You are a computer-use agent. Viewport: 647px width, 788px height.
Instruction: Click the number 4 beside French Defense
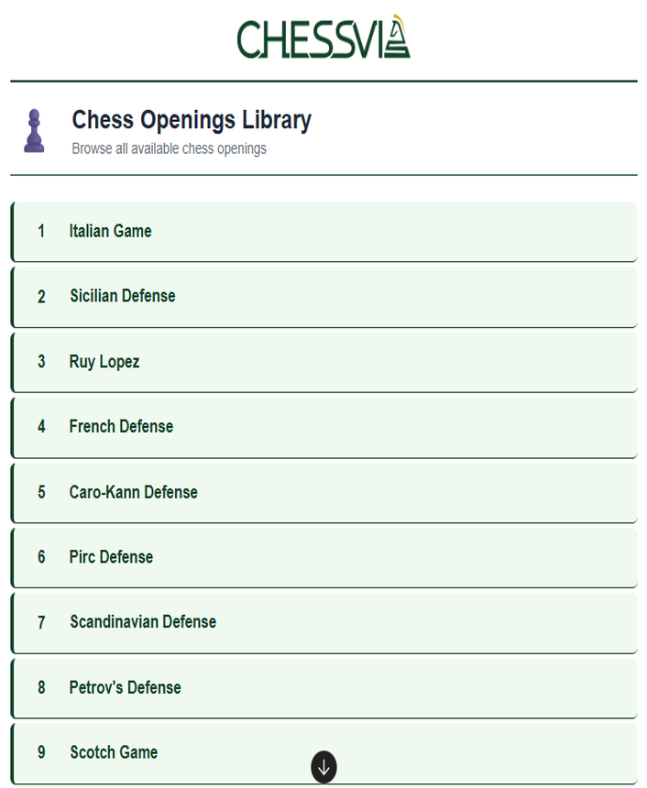(41, 426)
